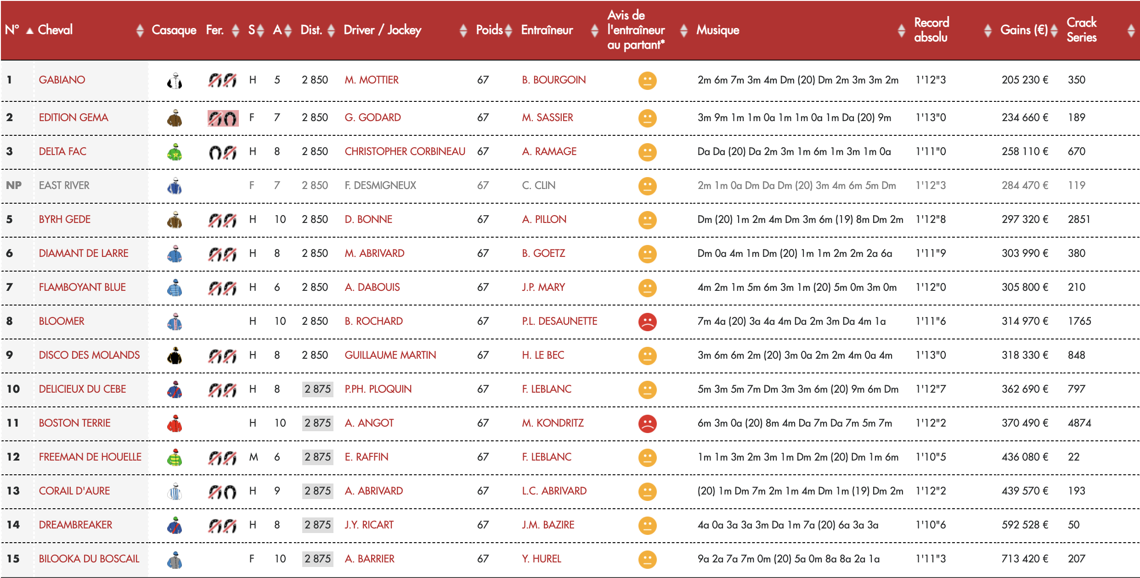Click Dreambreaker's jockey silk icon
Image resolution: width=1140 pixels, height=578 pixels.
pos(175,525)
